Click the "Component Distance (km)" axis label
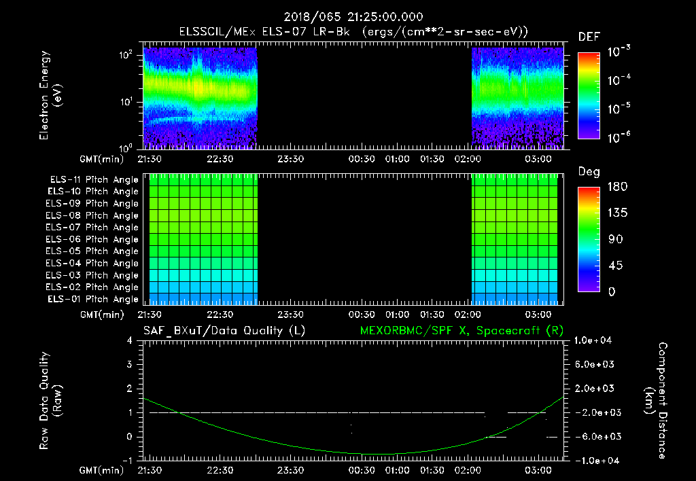The image size is (696, 481). point(656,400)
